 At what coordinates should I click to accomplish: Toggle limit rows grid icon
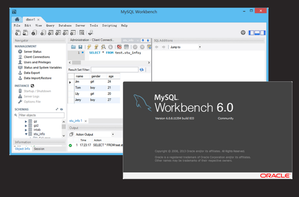126,47
